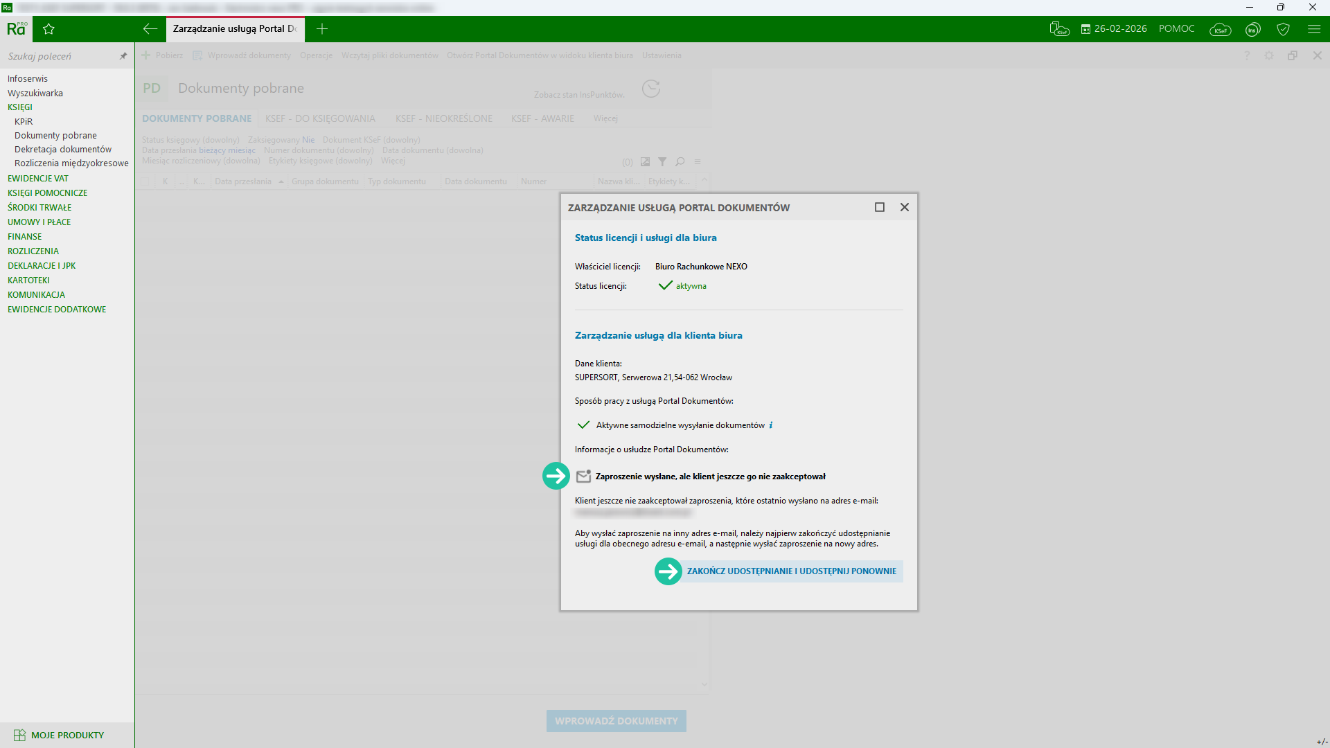
Task: Open the KSeF cloud status icon
Action: (x=1220, y=29)
